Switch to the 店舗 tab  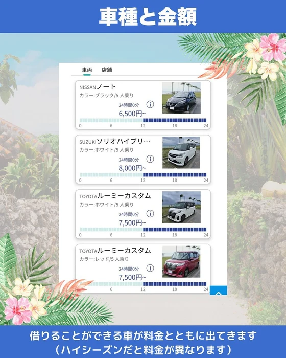[x=107, y=70]
